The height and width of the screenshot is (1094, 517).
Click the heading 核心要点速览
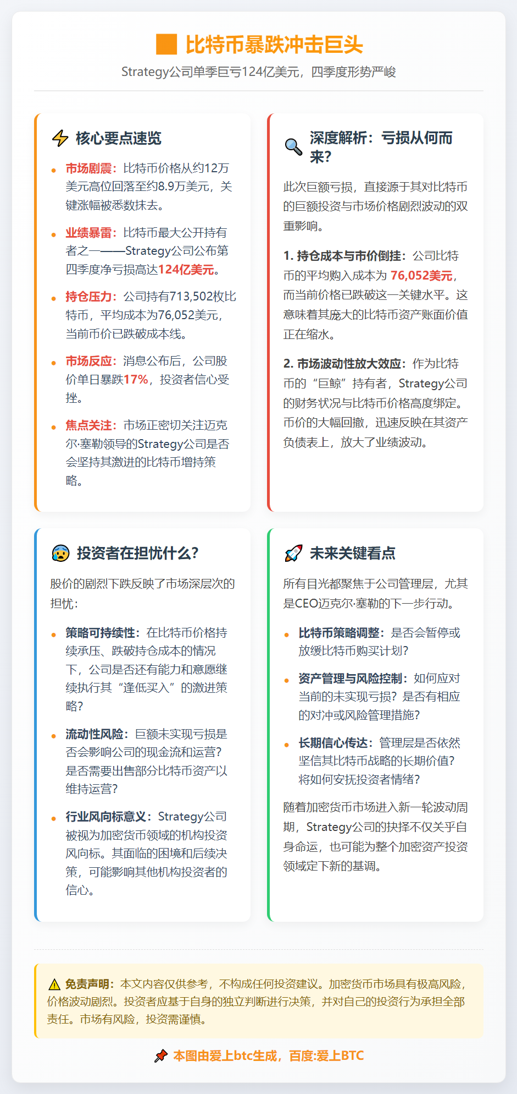119,138
